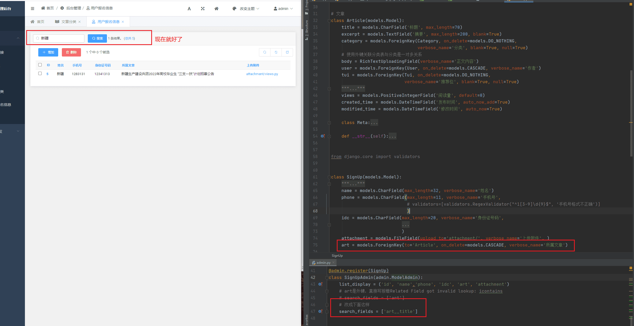Click the red 删除 button
This screenshot has height=326, width=634.
71,52
